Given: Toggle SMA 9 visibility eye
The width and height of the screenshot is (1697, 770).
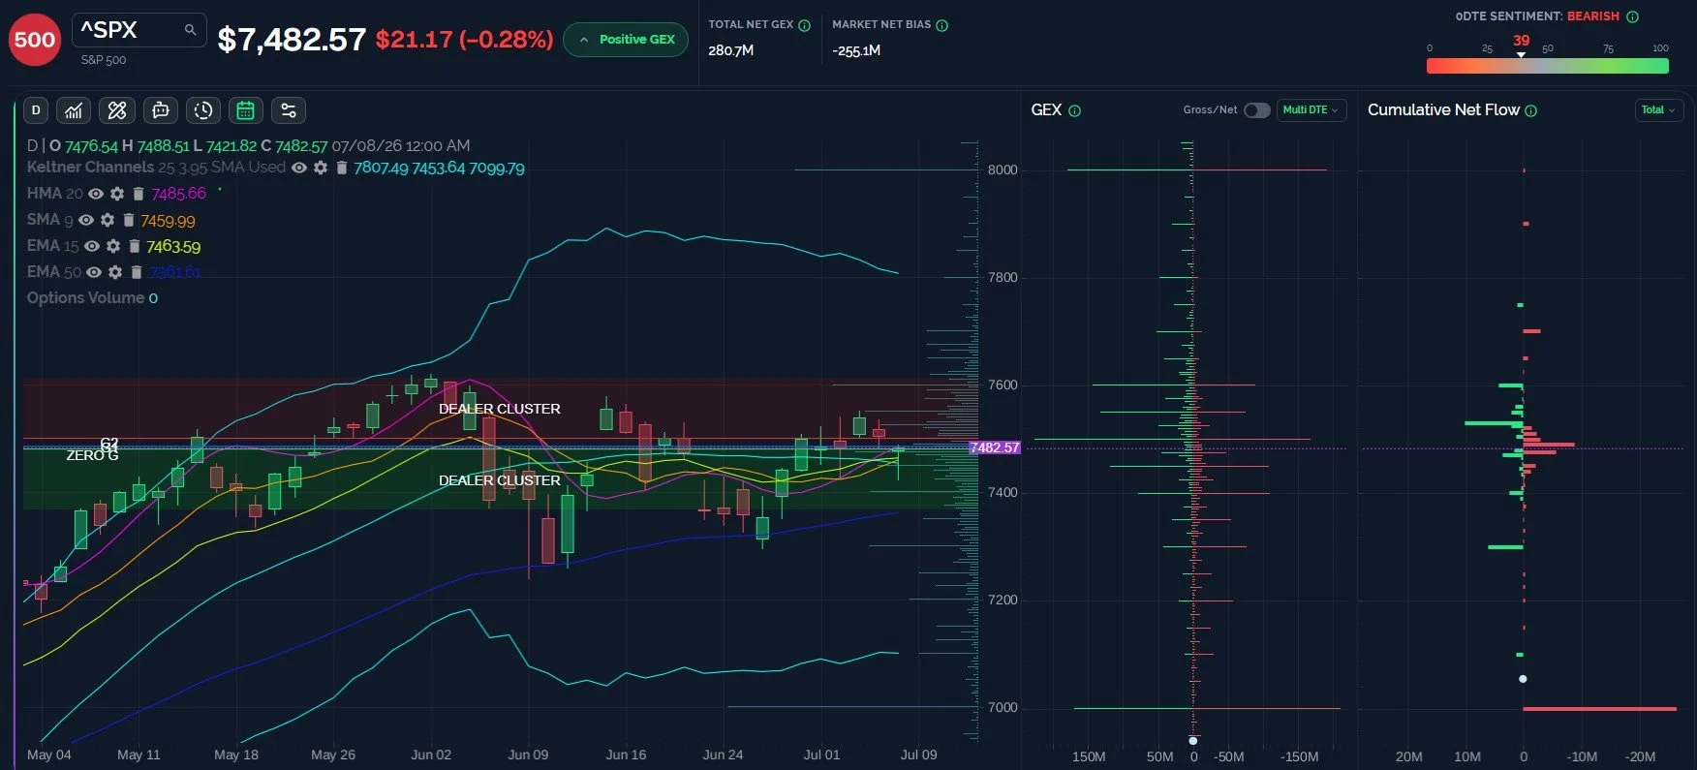Looking at the screenshot, I should tap(86, 220).
